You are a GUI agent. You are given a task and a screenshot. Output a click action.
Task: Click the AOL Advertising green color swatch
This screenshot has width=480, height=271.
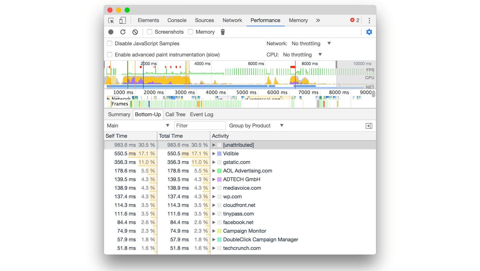(x=219, y=171)
